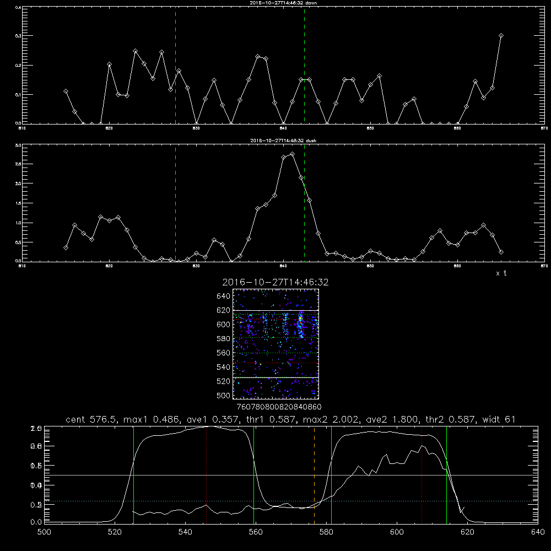Click the 0.3 y-axis label of the dawn plot
Viewport: 551px width, 551px height.
(x=18, y=36)
